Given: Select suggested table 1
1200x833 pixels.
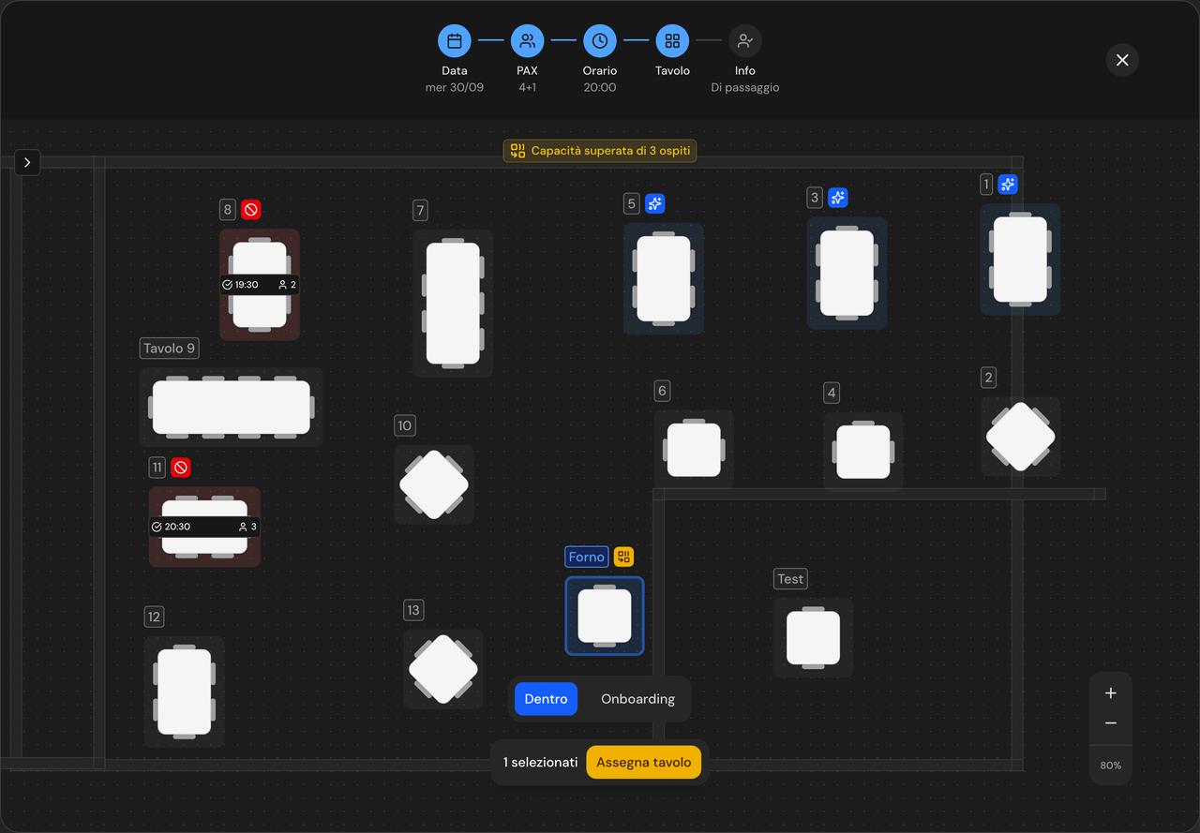Looking at the screenshot, I should (x=1021, y=260).
